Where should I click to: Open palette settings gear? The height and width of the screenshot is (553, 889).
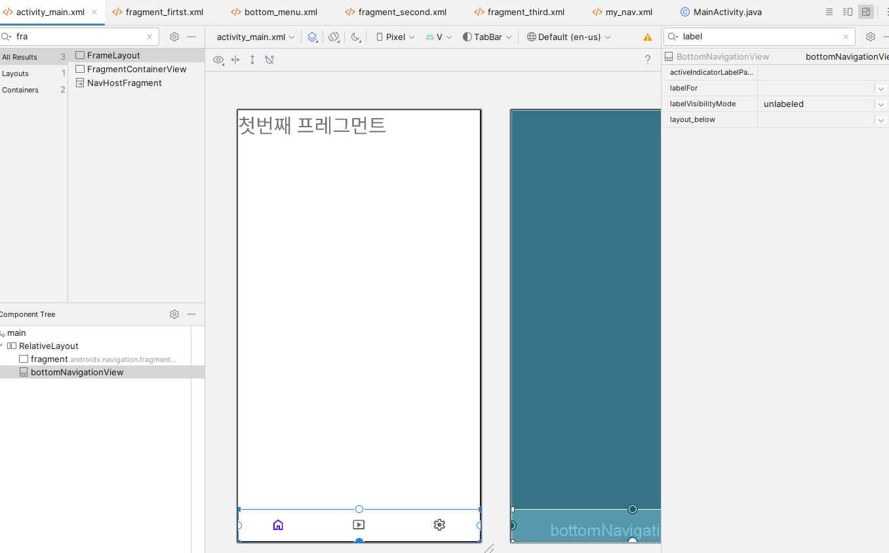[174, 37]
